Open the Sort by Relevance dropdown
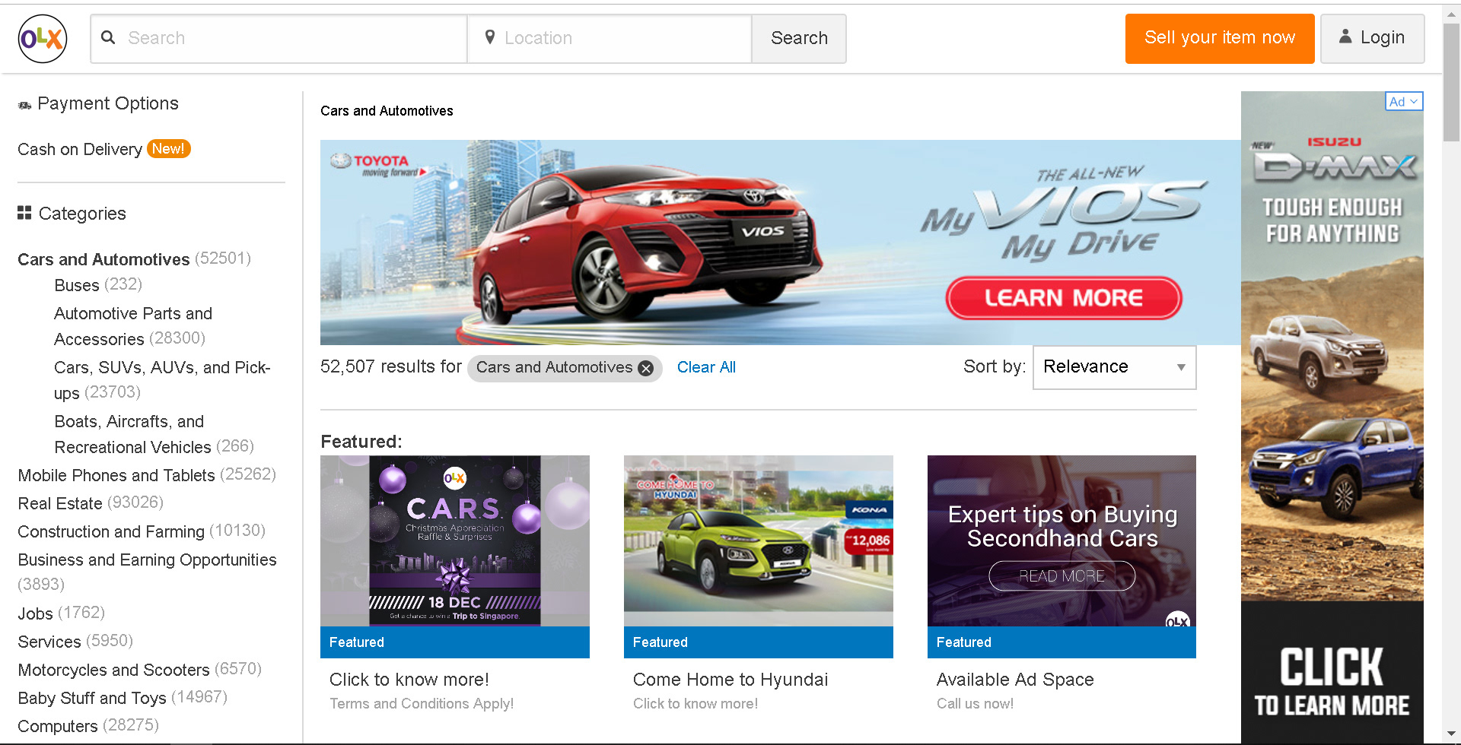The image size is (1461, 745). click(1114, 367)
